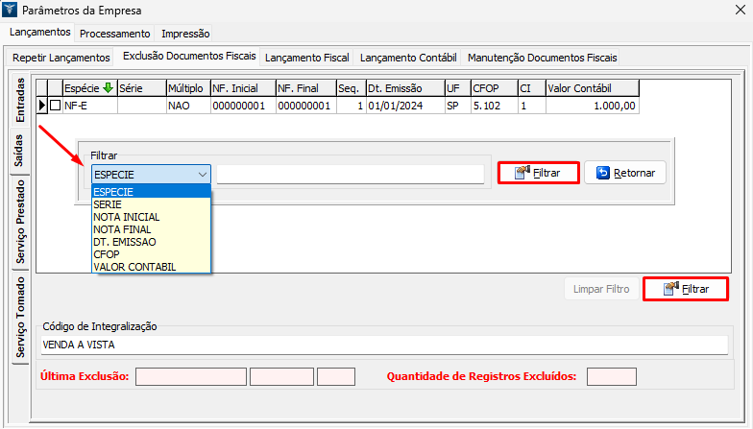This screenshot has width=753, height=429.
Task: Click the Filtrar button inside the filter panel
Action: click(538, 174)
